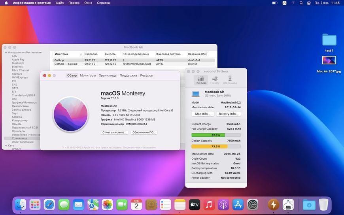The height and width of the screenshot is (215, 344).
Task: Collapse the Сеть section chevron
Action: pyautogui.click(x=6, y=145)
